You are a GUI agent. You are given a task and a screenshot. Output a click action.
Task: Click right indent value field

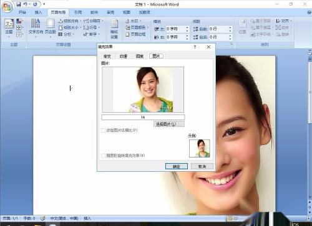point(176,37)
